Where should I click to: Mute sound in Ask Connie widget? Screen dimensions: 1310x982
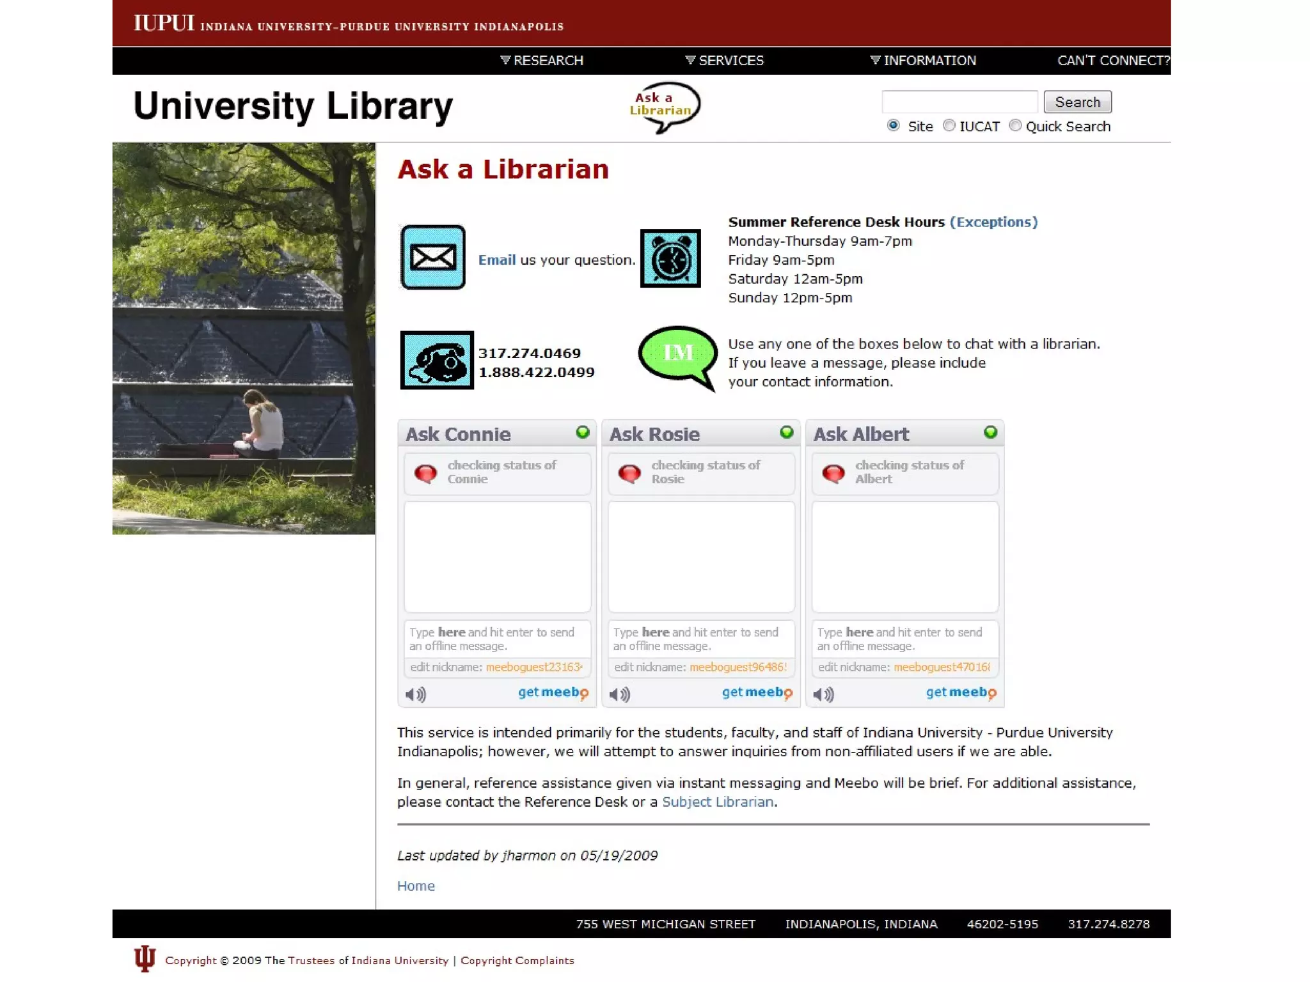pyautogui.click(x=415, y=694)
